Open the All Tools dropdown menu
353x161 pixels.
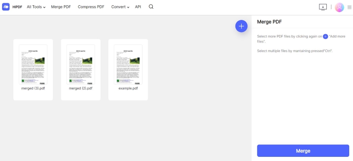[x=36, y=7]
